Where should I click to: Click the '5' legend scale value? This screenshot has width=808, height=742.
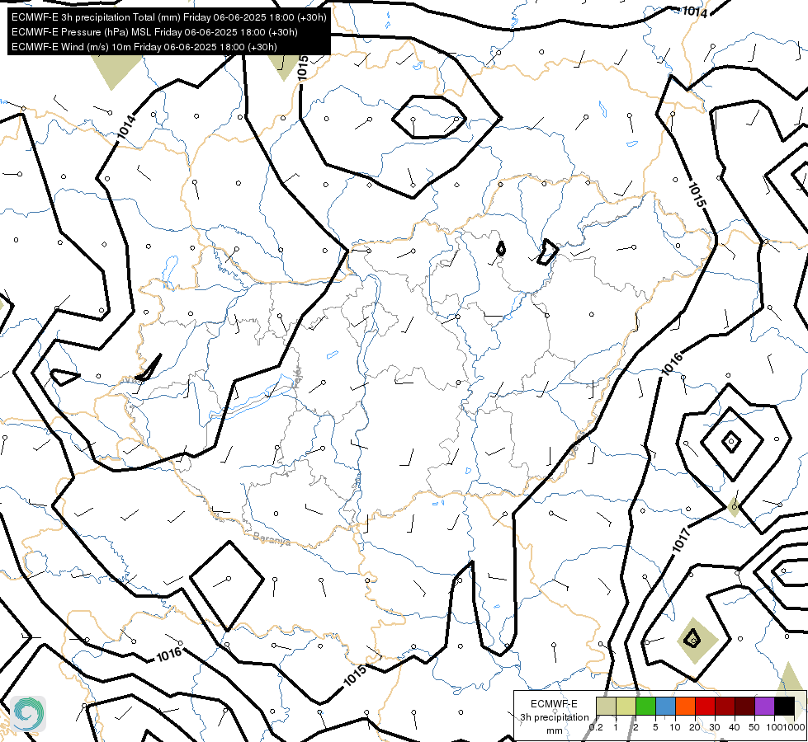coord(655,727)
